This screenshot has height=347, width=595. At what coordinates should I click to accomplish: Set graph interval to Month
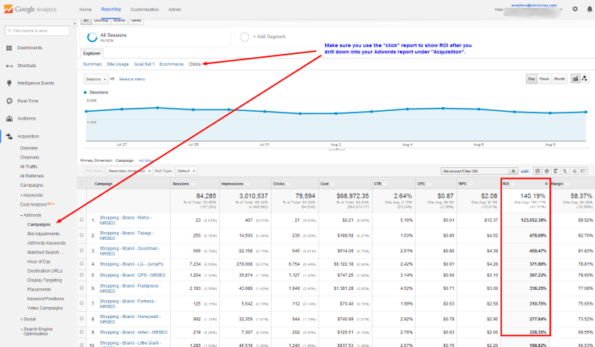click(559, 79)
